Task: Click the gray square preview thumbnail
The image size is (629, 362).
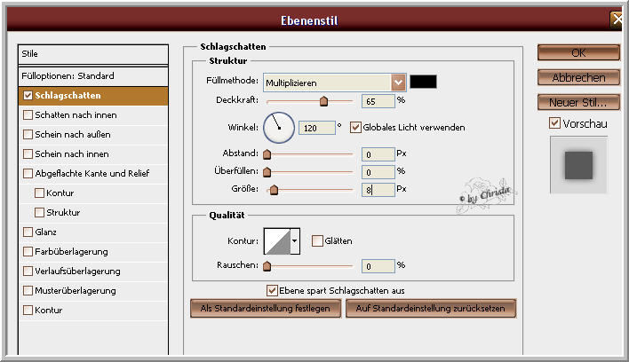Action: (578, 165)
